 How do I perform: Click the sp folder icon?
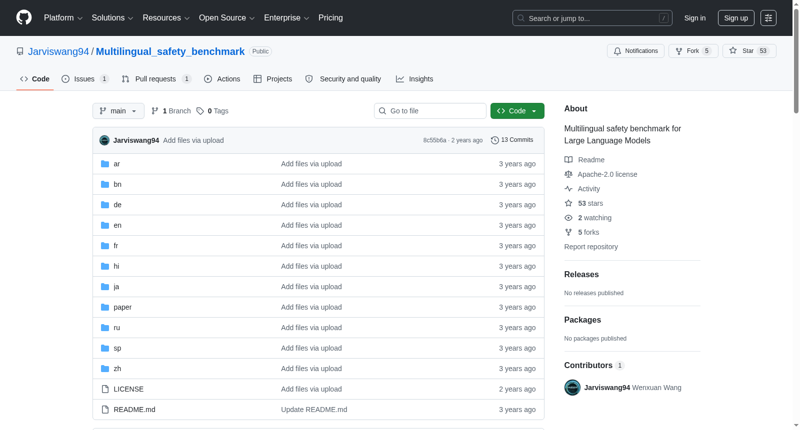(x=105, y=348)
